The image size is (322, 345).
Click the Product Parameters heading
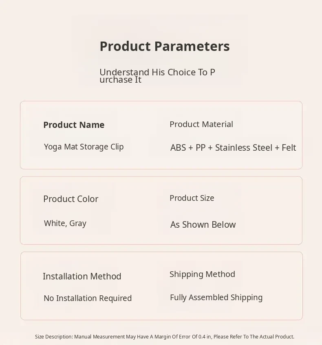point(164,46)
